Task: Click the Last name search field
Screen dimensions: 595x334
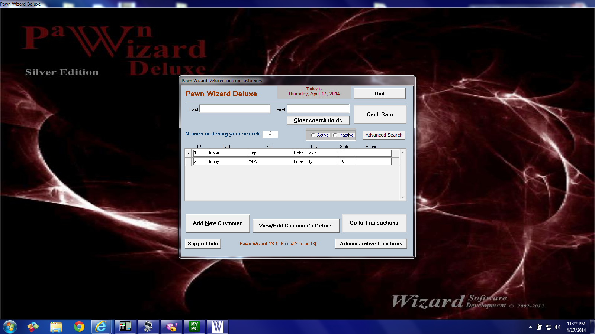Action: (x=235, y=109)
